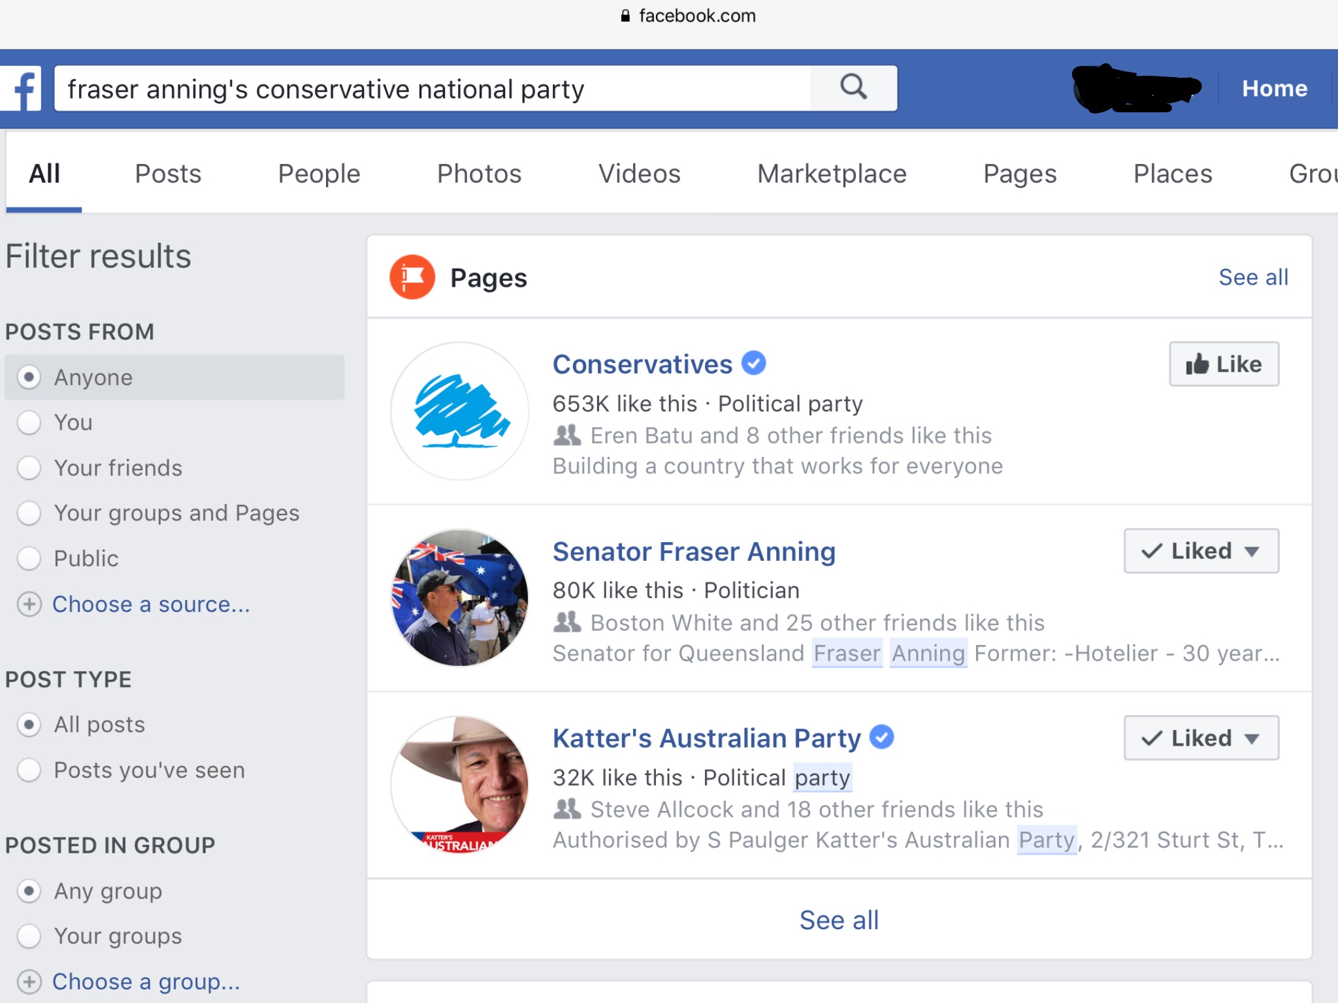
Task: Switch to the Photos tab
Action: point(479,174)
